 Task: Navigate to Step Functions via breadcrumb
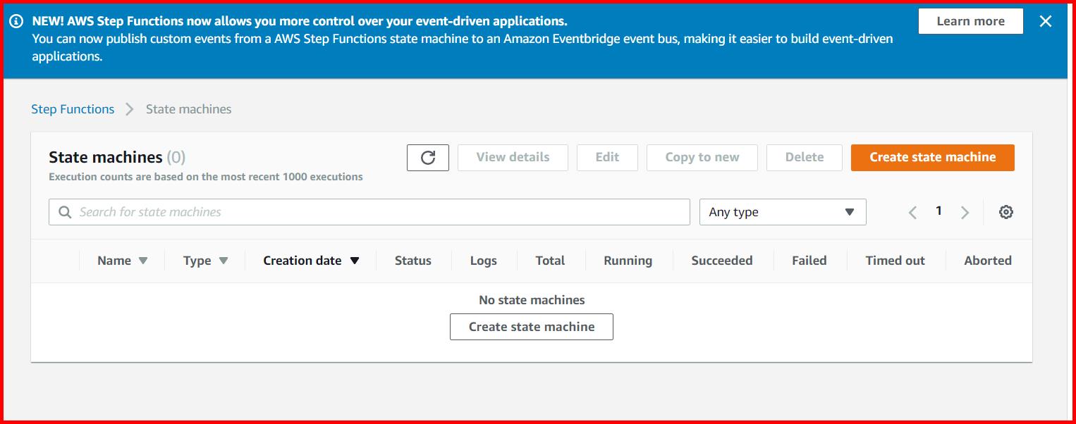click(73, 108)
